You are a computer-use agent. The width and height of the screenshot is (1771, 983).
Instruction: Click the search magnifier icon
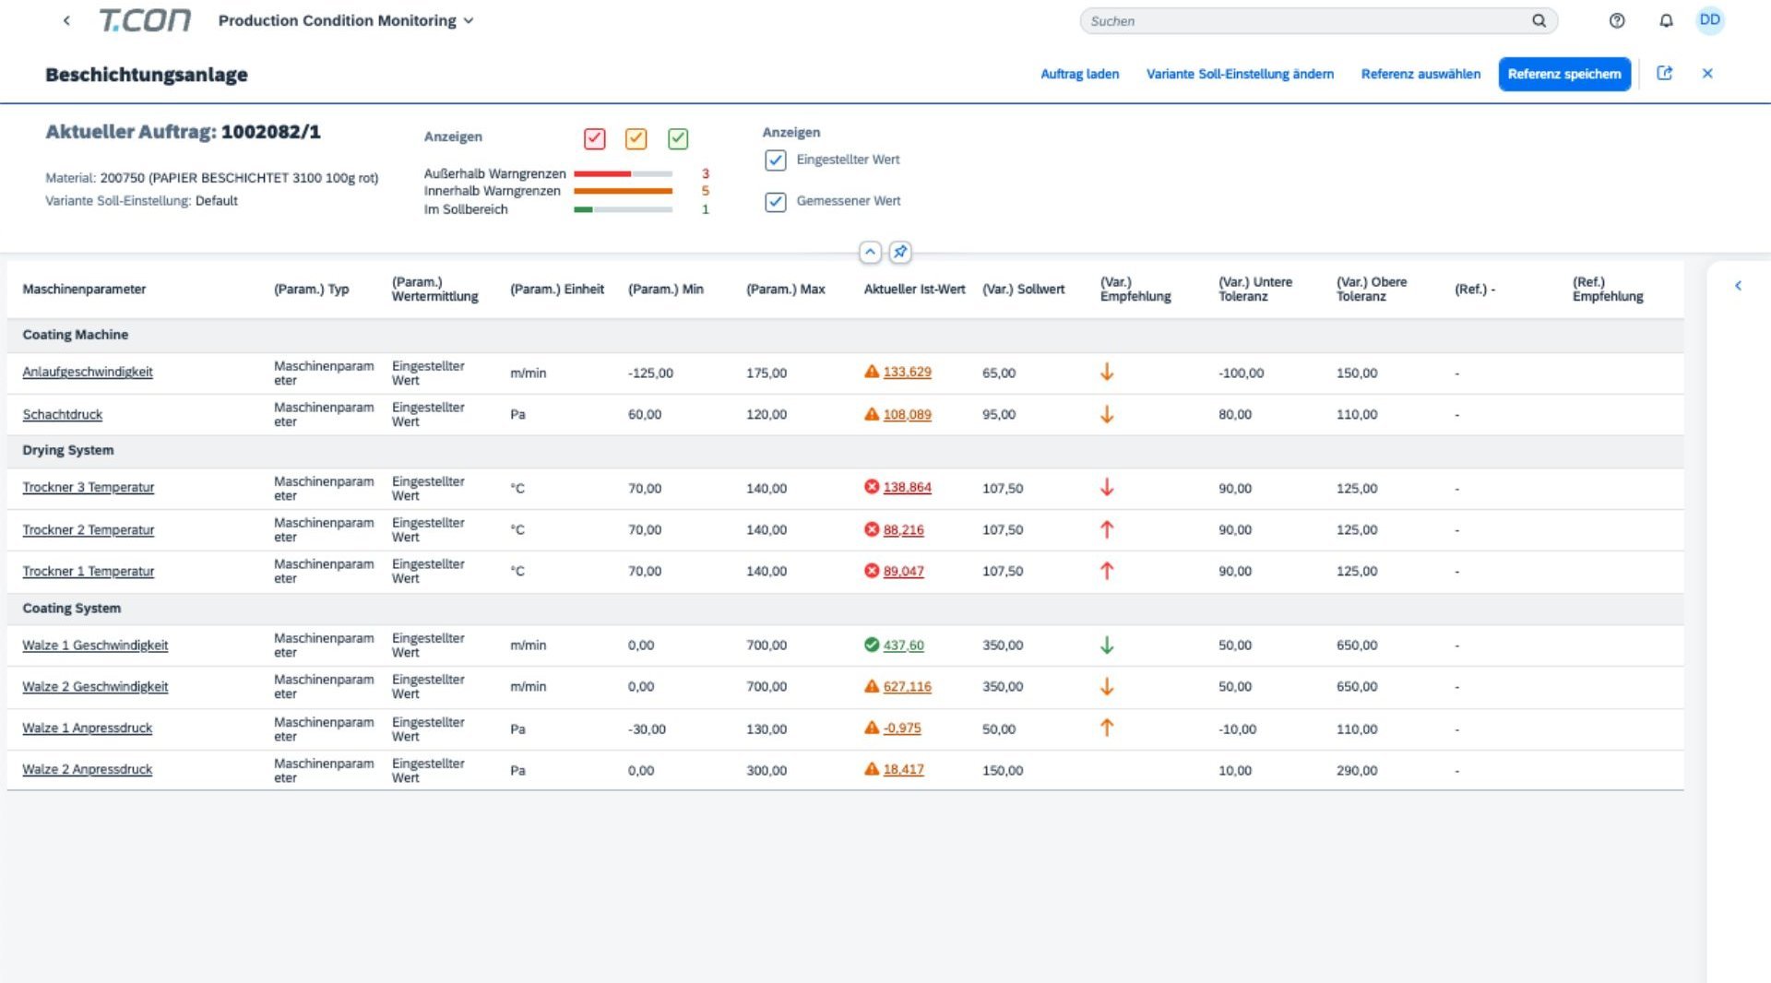pyautogui.click(x=1539, y=20)
